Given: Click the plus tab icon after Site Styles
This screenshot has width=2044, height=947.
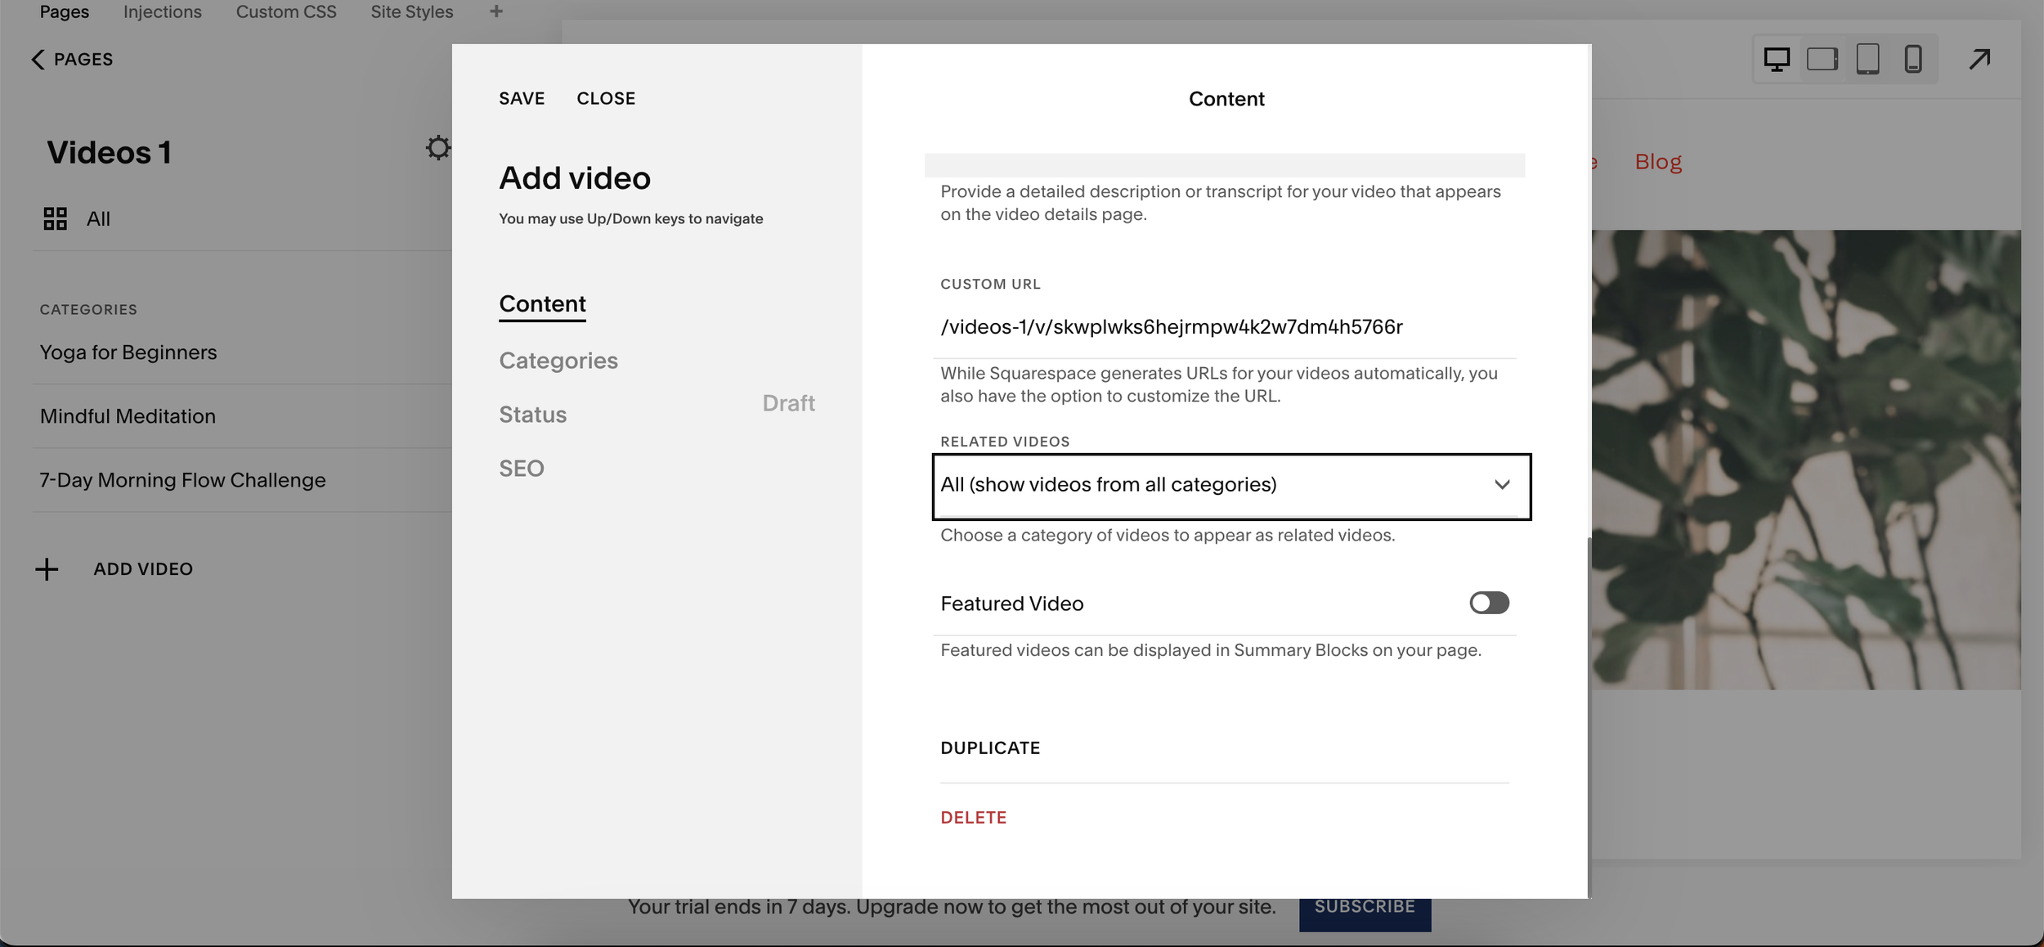Looking at the screenshot, I should click(495, 11).
